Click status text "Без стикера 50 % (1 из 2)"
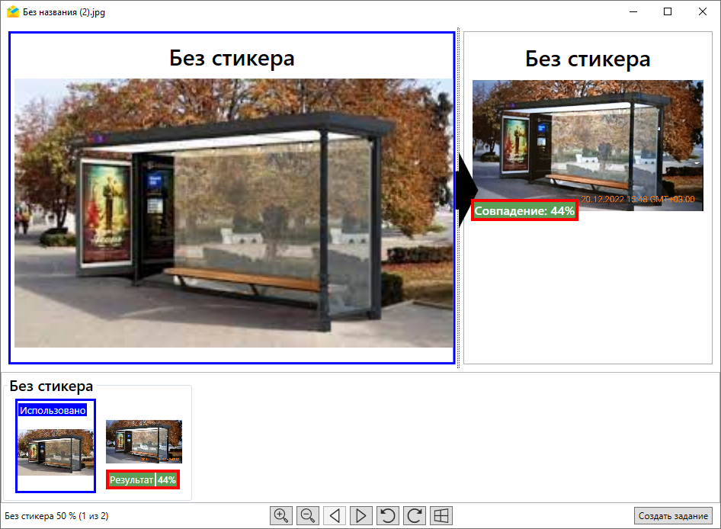 click(x=56, y=516)
